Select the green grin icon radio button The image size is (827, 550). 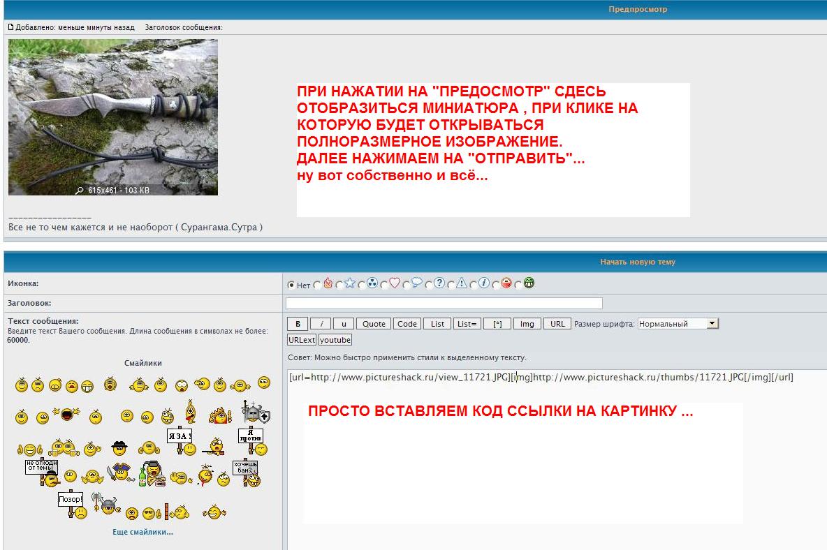coord(518,285)
